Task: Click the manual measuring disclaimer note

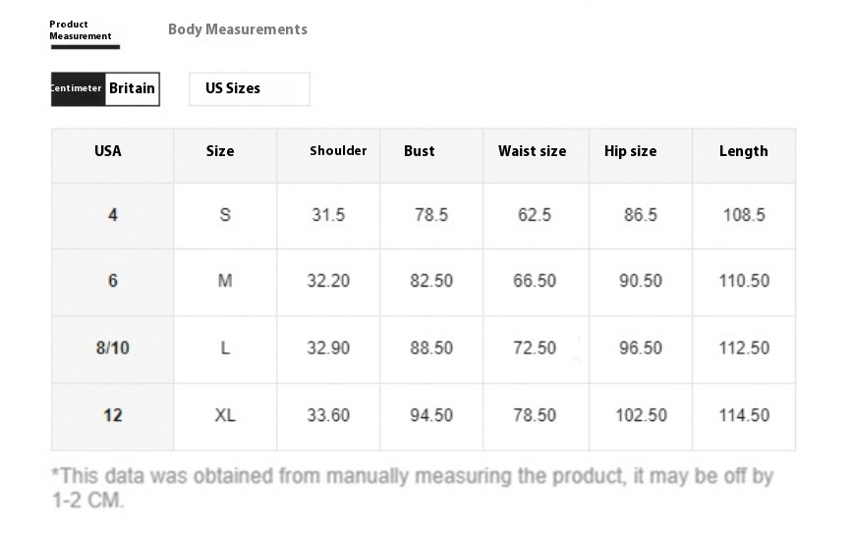Action: click(x=413, y=488)
